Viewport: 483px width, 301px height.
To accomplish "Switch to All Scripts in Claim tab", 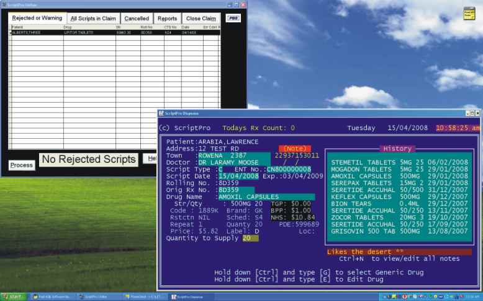I will [x=93, y=19].
